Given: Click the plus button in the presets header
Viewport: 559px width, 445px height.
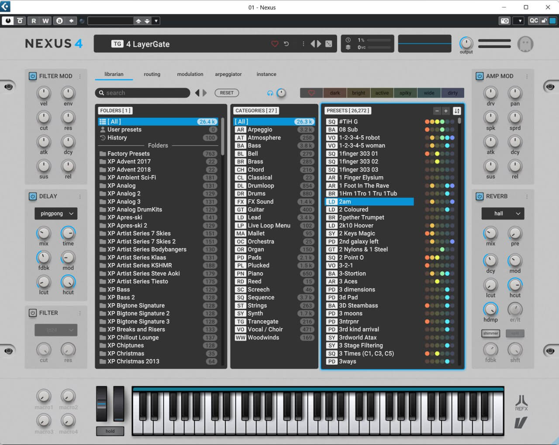Looking at the screenshot, I should 445,111.
